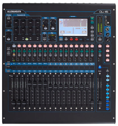Switch to the upper Layers button
Screen dimensions: 118x126
[8, 64]
